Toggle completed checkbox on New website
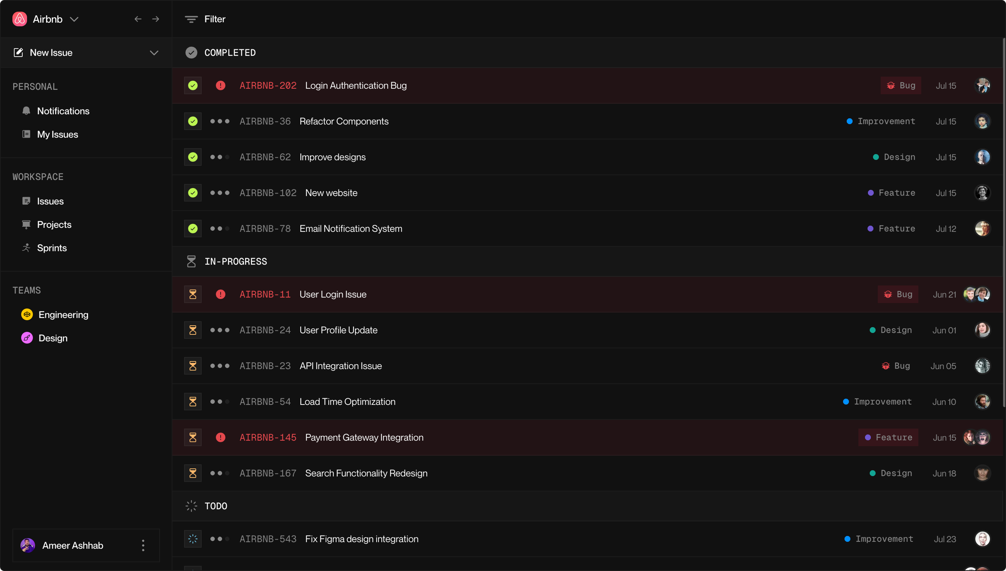 coord(193,193)
